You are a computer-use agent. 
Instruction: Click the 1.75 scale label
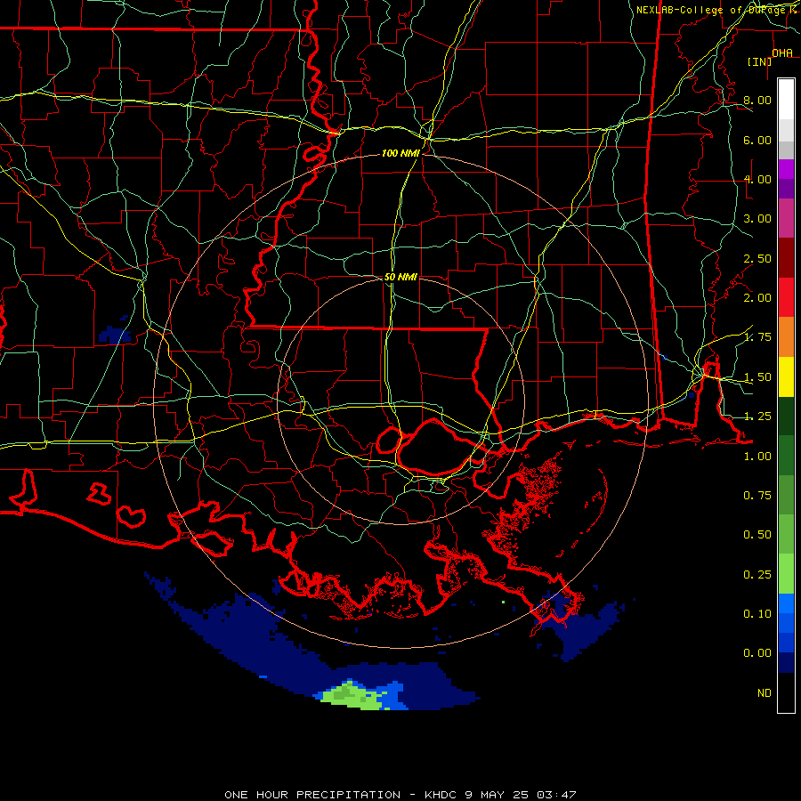click(x=757, y=337)
